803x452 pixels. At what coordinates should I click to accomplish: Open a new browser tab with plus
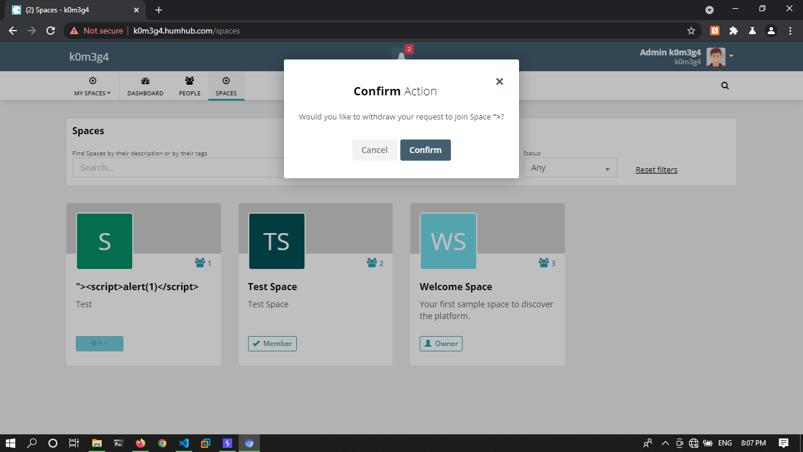tap(159, 10)
